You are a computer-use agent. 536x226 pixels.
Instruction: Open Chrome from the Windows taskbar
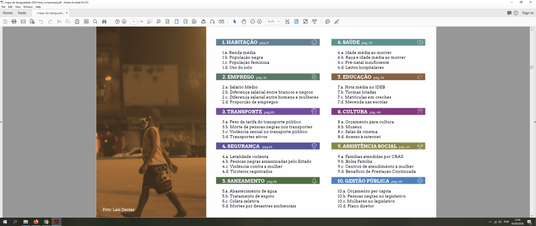coord(46,222)
